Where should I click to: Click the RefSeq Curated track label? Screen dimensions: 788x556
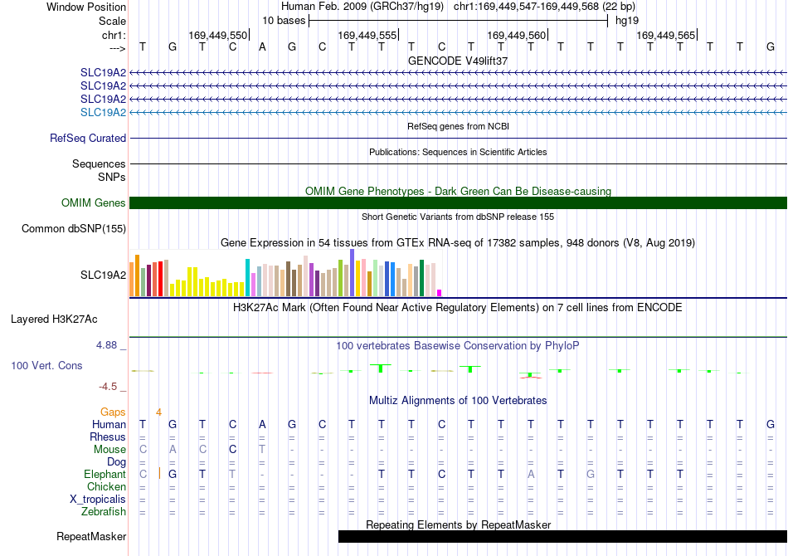point(88,138)
